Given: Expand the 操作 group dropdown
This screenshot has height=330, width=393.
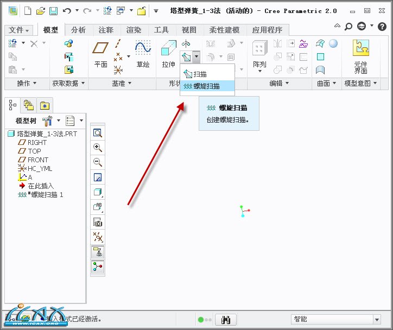Looking at the screenshot, I should point(27,83).
